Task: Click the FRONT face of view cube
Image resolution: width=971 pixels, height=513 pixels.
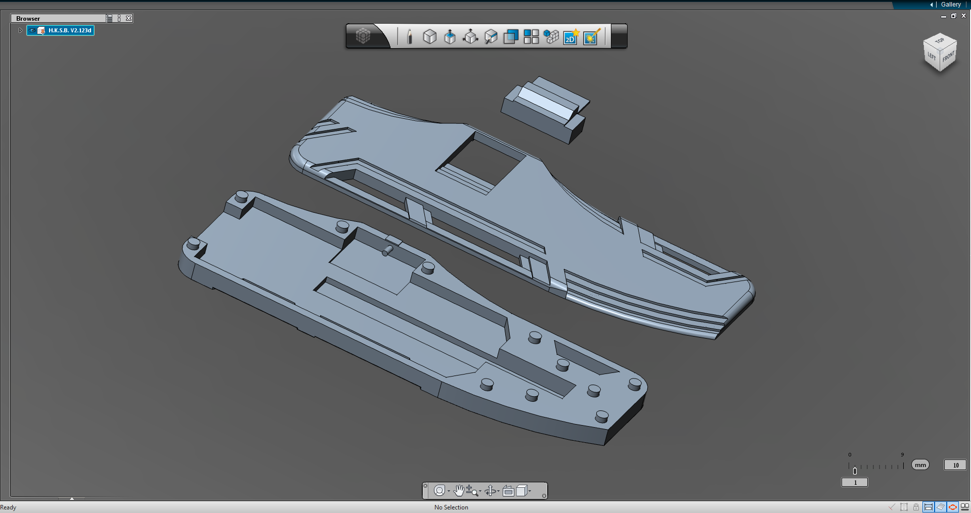Action: (948, 57)
